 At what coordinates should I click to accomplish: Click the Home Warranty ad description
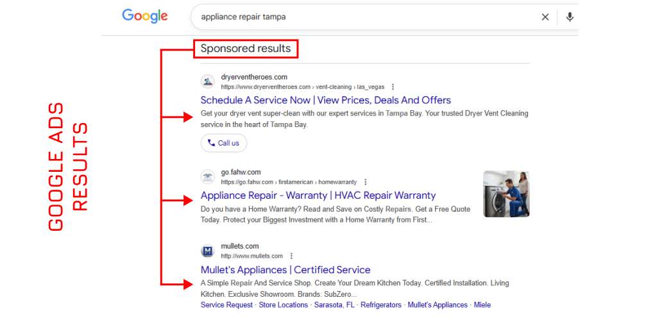pos(336,215)
